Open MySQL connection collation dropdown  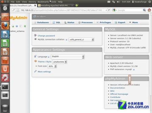pyautogui.click(x=81, y=40)
